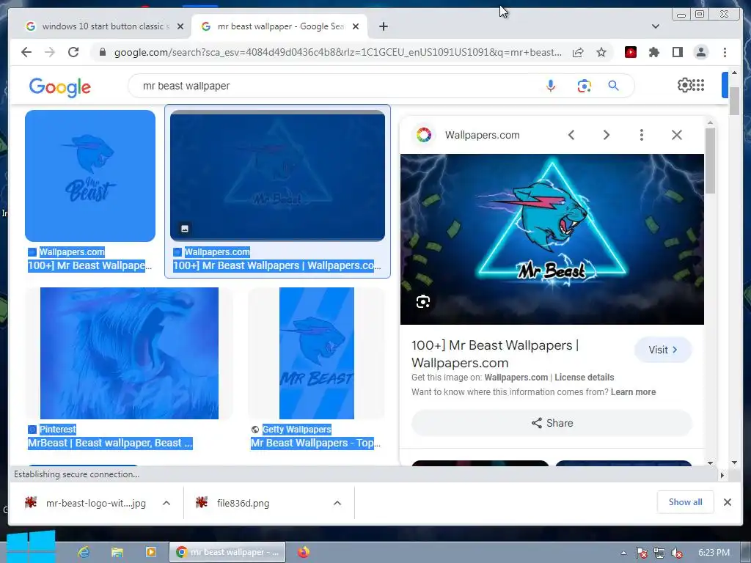Search inside image with Lens overlay

coord(423,301)
